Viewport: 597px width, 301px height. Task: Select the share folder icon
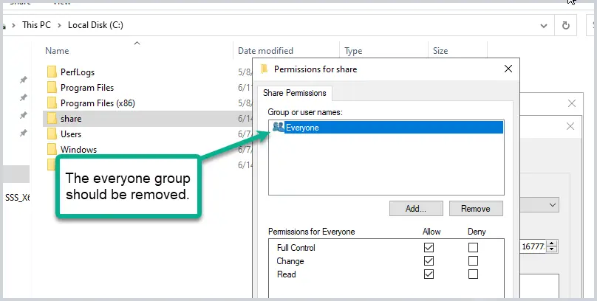[52, 119]
